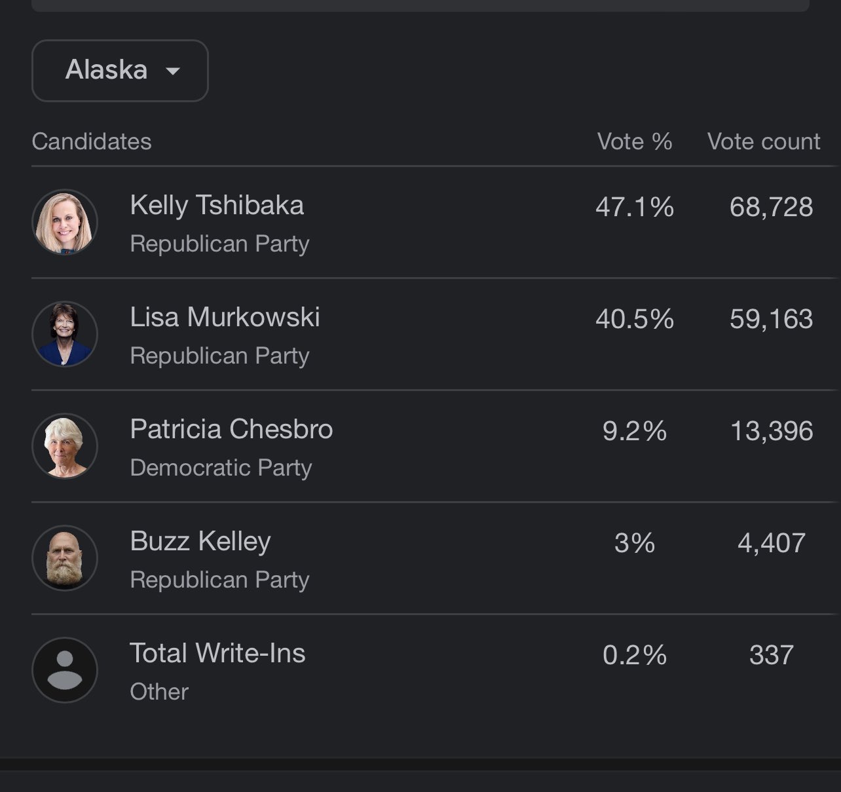841x792 pixels.
Task: Click Democratic Party label under Chesbro
Action: [221, 468]
